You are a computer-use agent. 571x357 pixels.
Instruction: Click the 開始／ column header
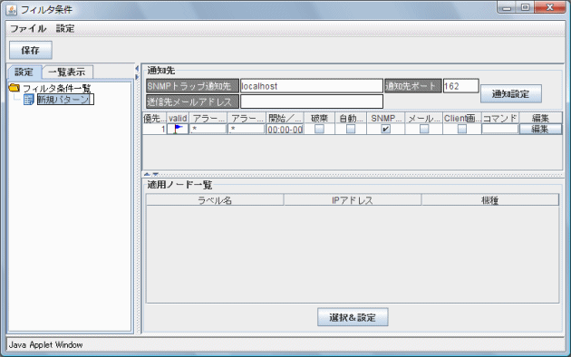pyautogui.click(x=285, y=119)
